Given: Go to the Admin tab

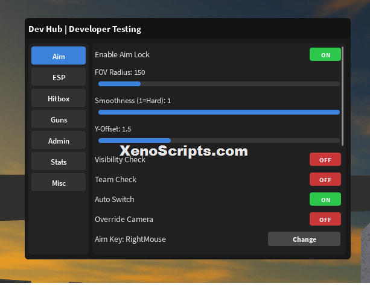Looking at the screenshot, I should coord(59,140).
